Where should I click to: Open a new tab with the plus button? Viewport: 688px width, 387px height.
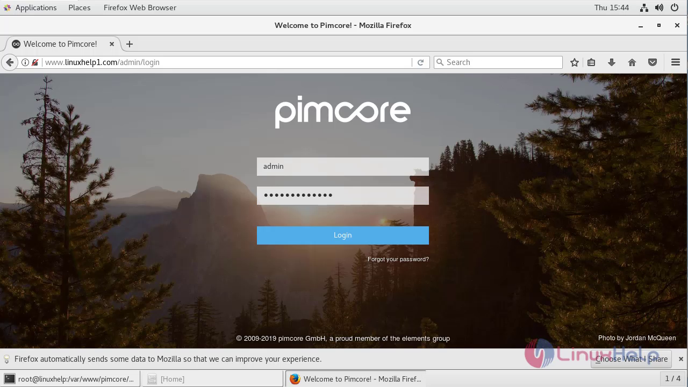pos(129,44)
